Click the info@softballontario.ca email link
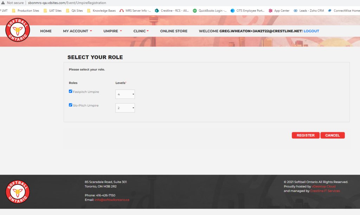Viewport: 360px width, 215px height. [112, 200]
